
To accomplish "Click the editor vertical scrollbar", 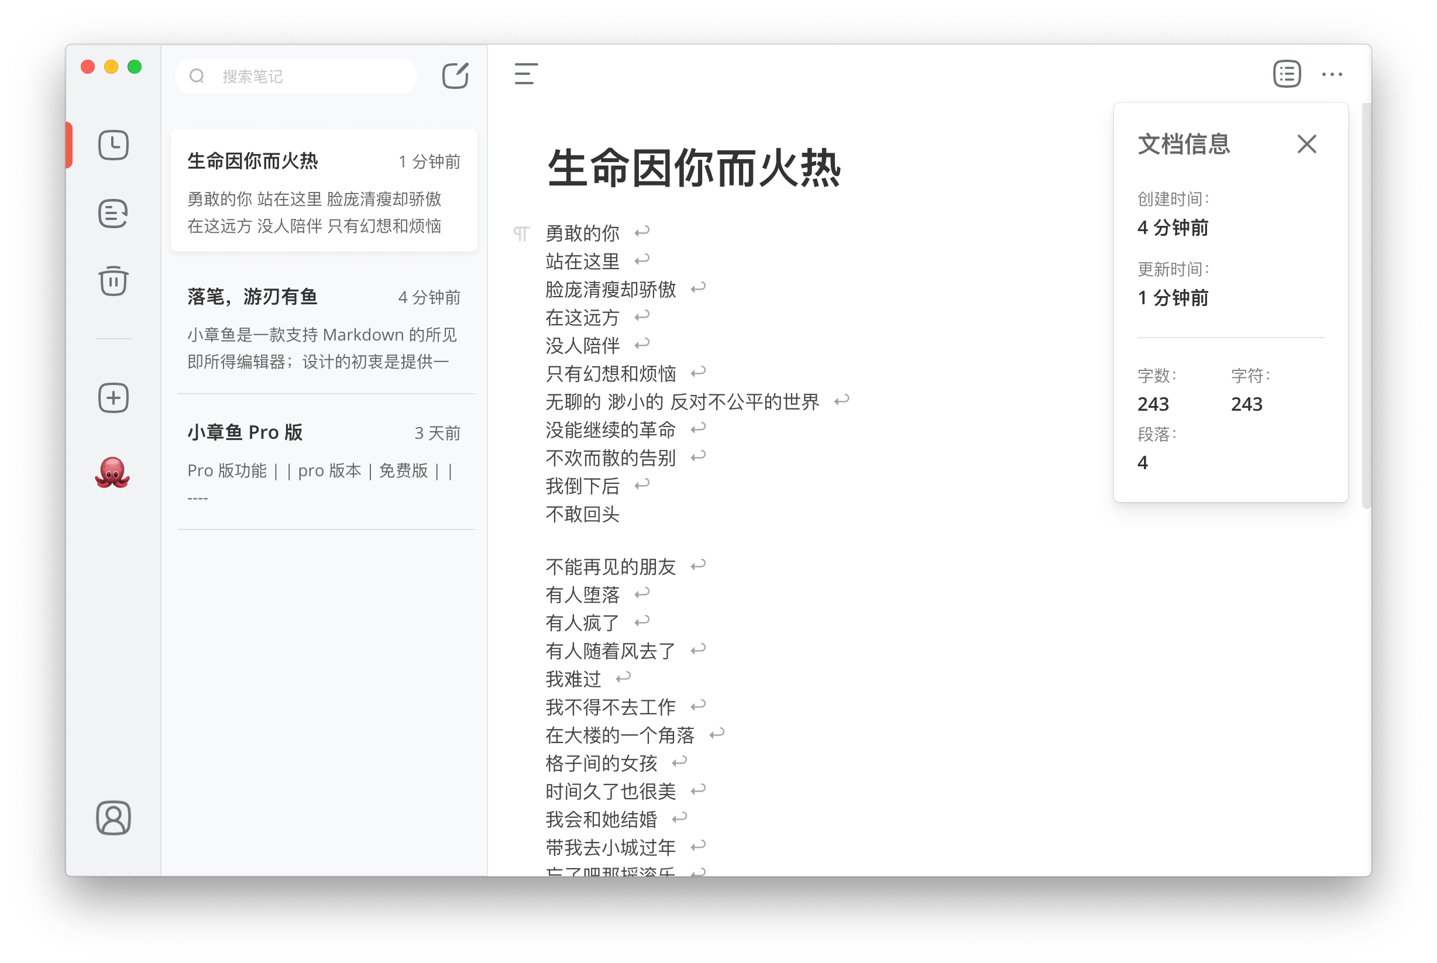I will tap(1366, 306).
